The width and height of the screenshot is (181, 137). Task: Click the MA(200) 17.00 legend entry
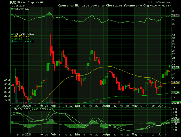[22, 39]
